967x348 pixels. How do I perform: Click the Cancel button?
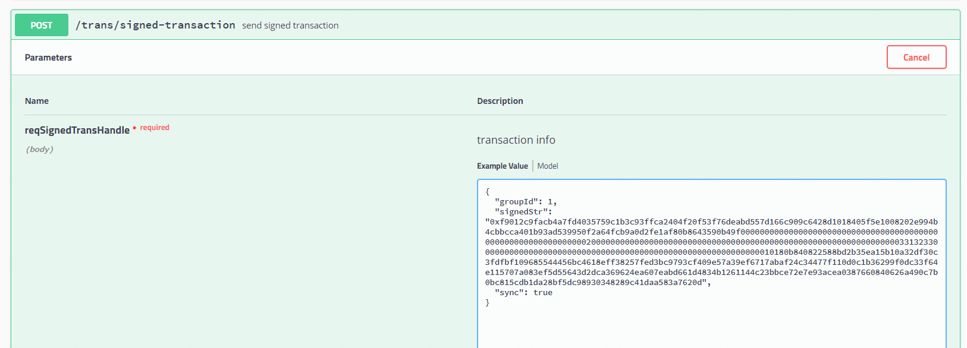[916, 57]
